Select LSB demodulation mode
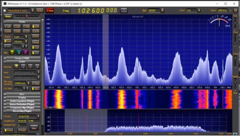This screenshot has width=240, height=136. pyautogui.click(x=17, y=27)
